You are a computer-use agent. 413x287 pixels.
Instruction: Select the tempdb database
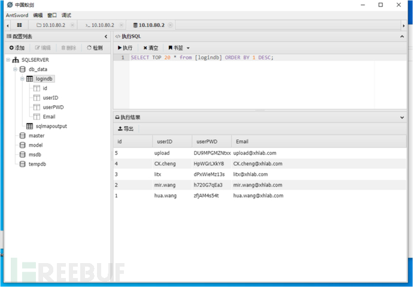click(37, 164)
